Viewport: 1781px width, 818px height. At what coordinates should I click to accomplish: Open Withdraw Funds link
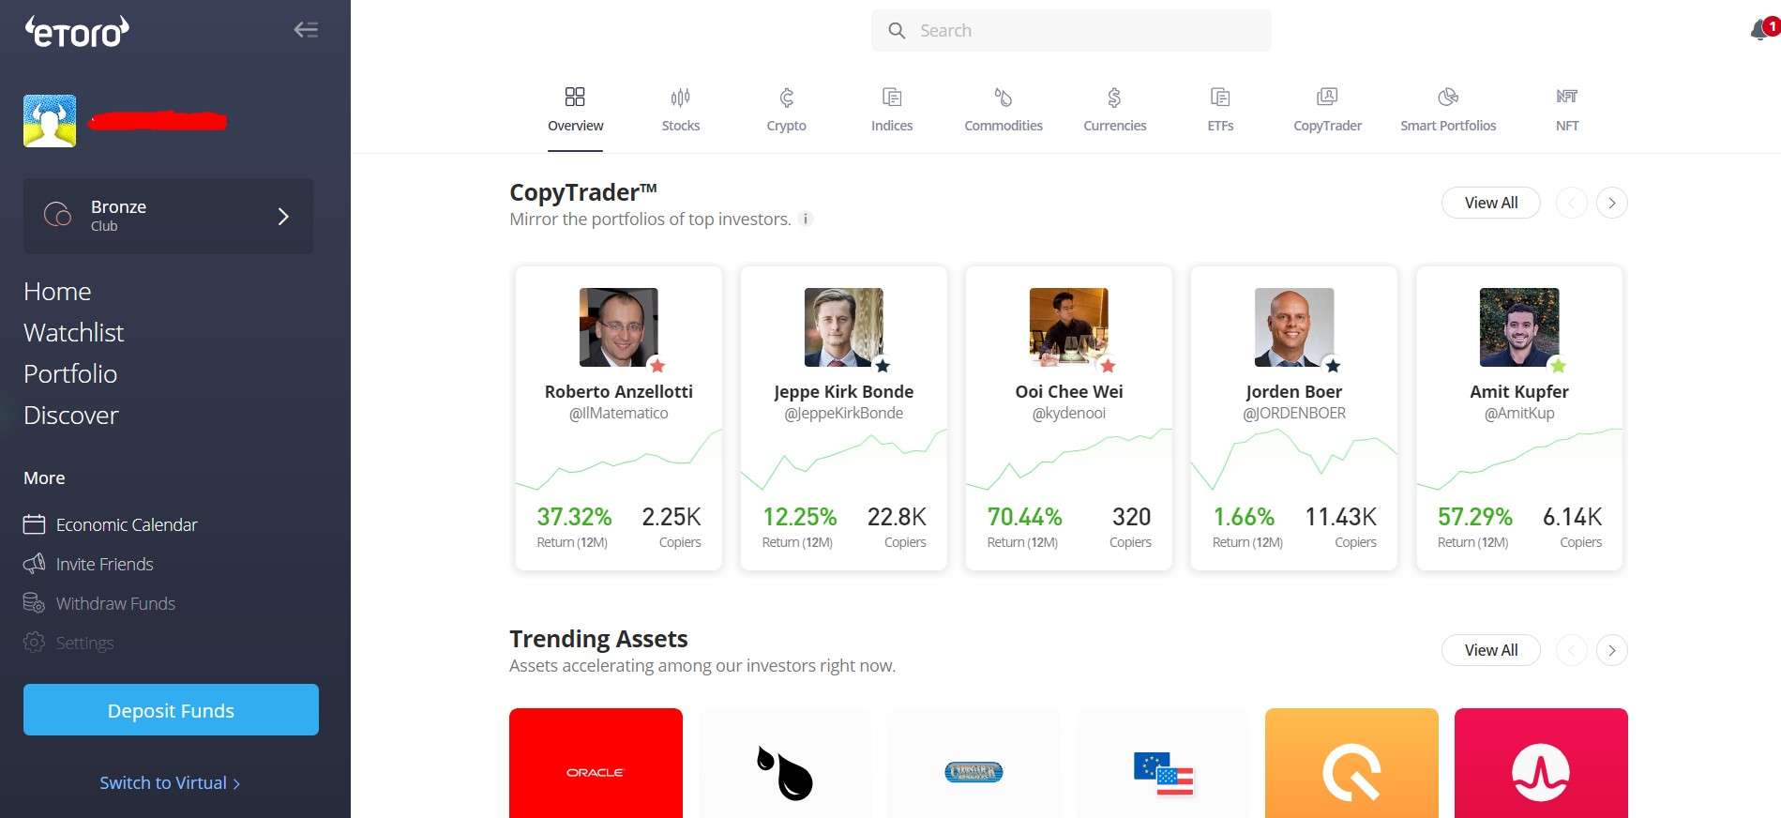coord(115,604)
